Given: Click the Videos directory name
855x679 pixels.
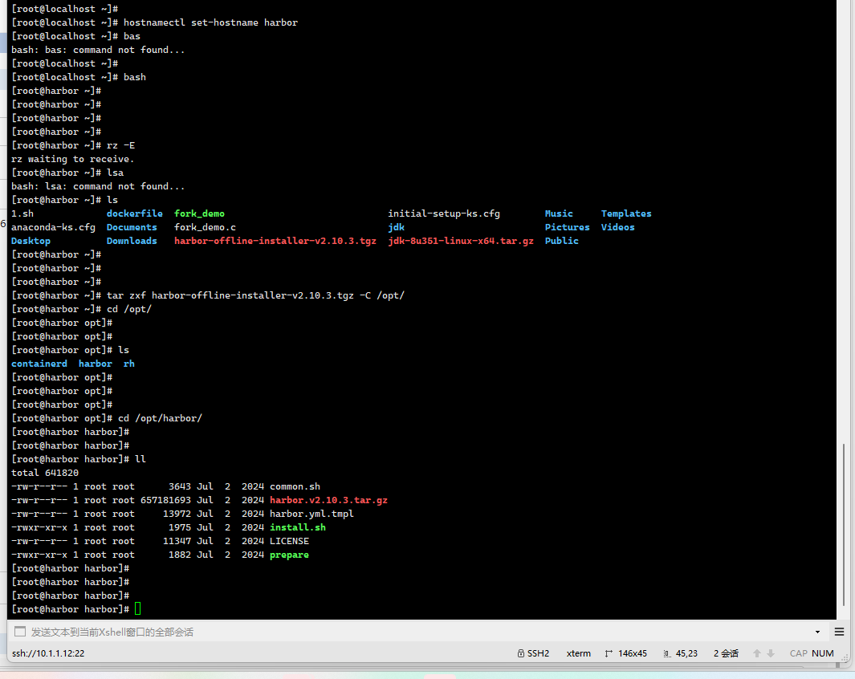Looking at the screenshot, I should click(x=618, y=227).
